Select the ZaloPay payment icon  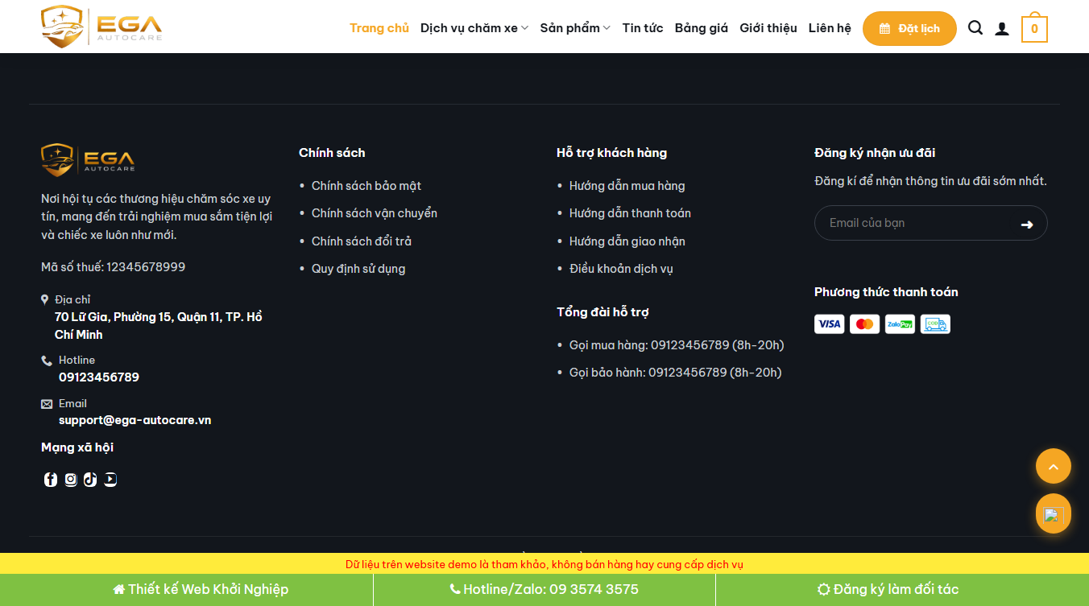[900, 324]
